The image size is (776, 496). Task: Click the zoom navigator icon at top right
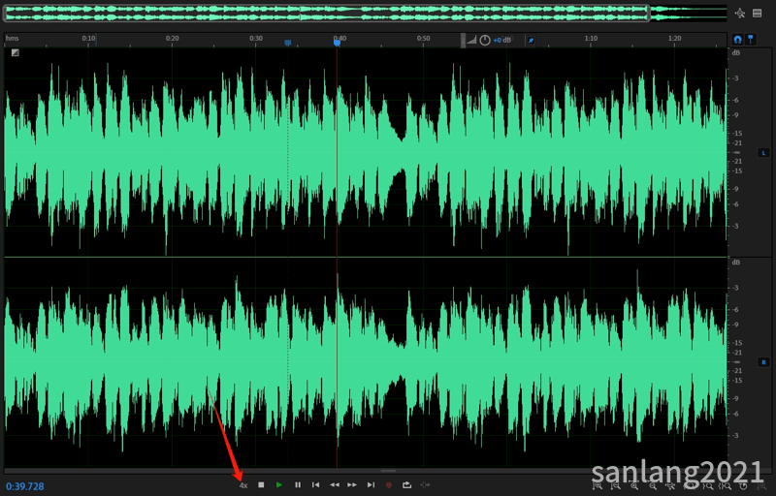[740, 13]
